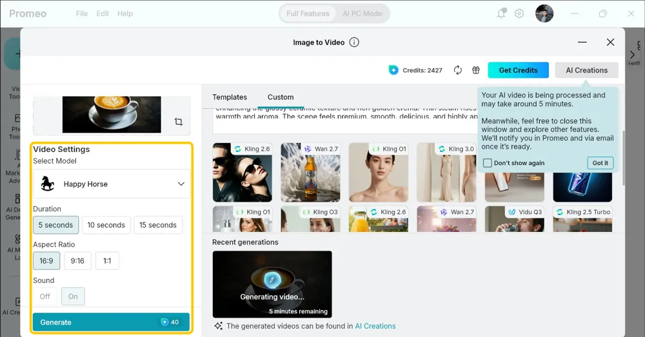This screenshot has height=337, width=645.
Task: Select the Vidu Q3 template
Action: click(x=515, y=219)
